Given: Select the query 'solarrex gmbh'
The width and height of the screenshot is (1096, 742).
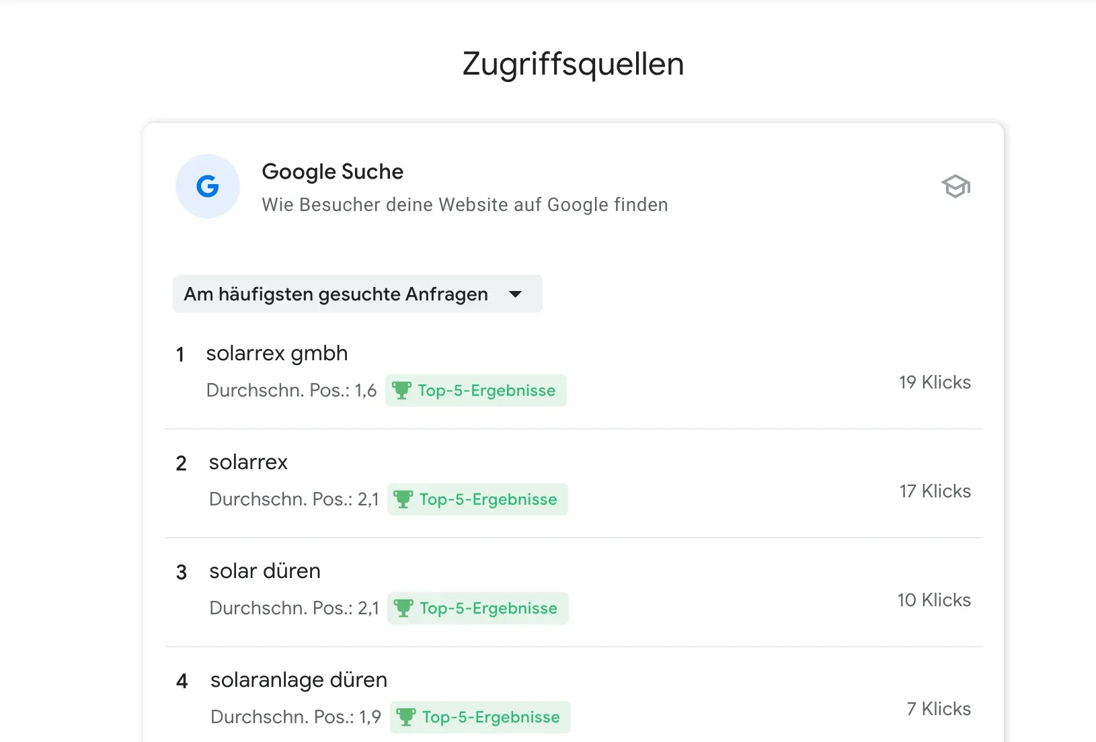Looking at the screenshot, I should coord(277,353).
